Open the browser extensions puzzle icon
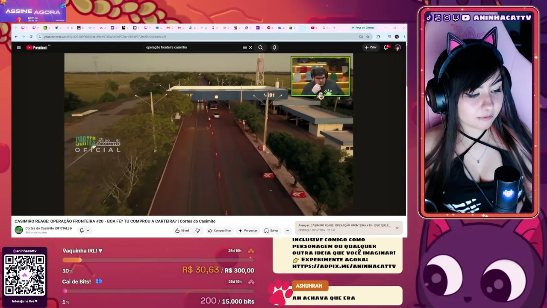This screenshot has width=547, height=308. tap(378, 37)
